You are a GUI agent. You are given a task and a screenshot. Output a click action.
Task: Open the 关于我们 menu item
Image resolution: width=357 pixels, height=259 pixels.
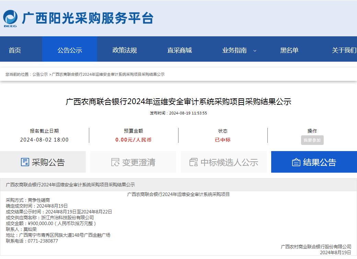[x=344, y=50]
